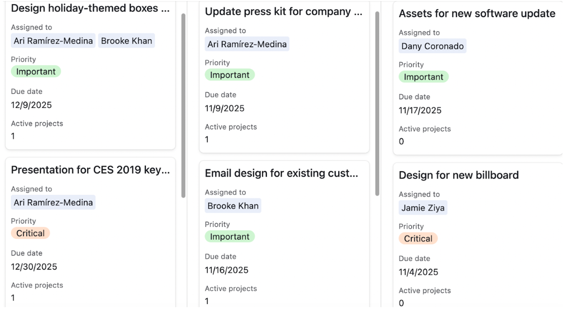
Task: Select due date 11/16/2025
Action: point(227,270)
